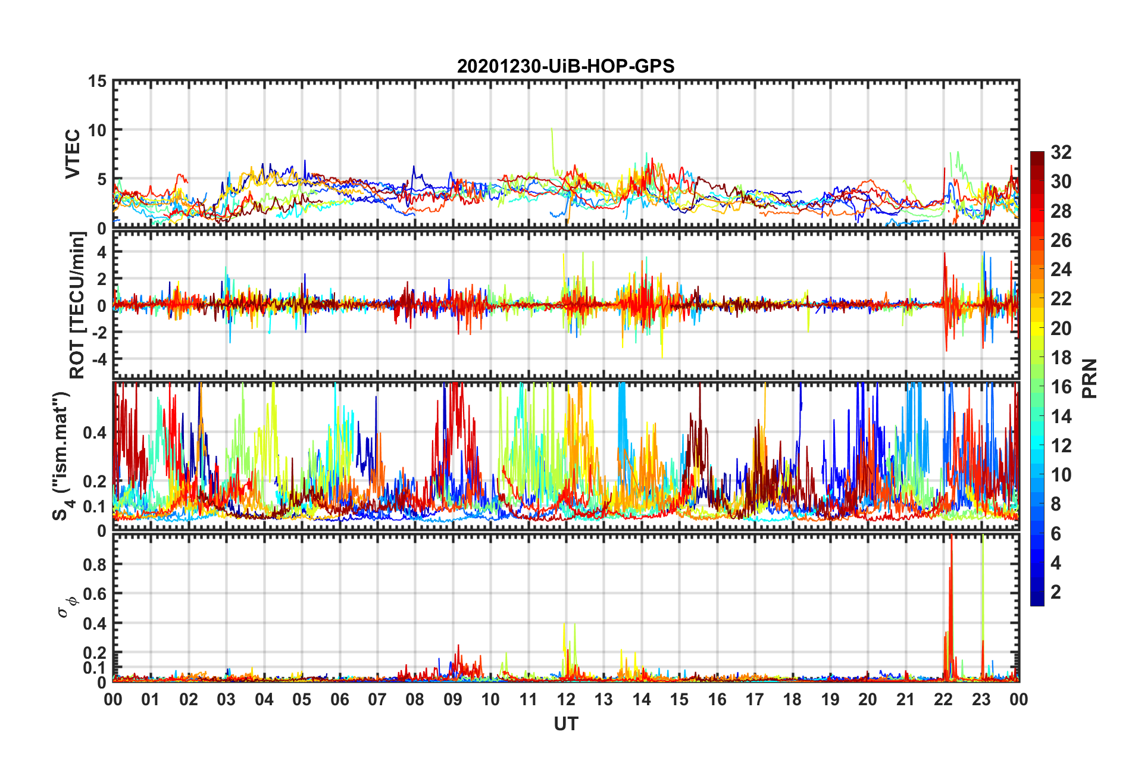Viewport: 1132px width, 757px height.
Task: Click the 04 tick on the UT axis
Action: 264,699
